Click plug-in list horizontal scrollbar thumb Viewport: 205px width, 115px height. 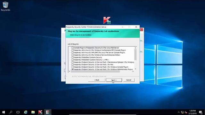95,71
